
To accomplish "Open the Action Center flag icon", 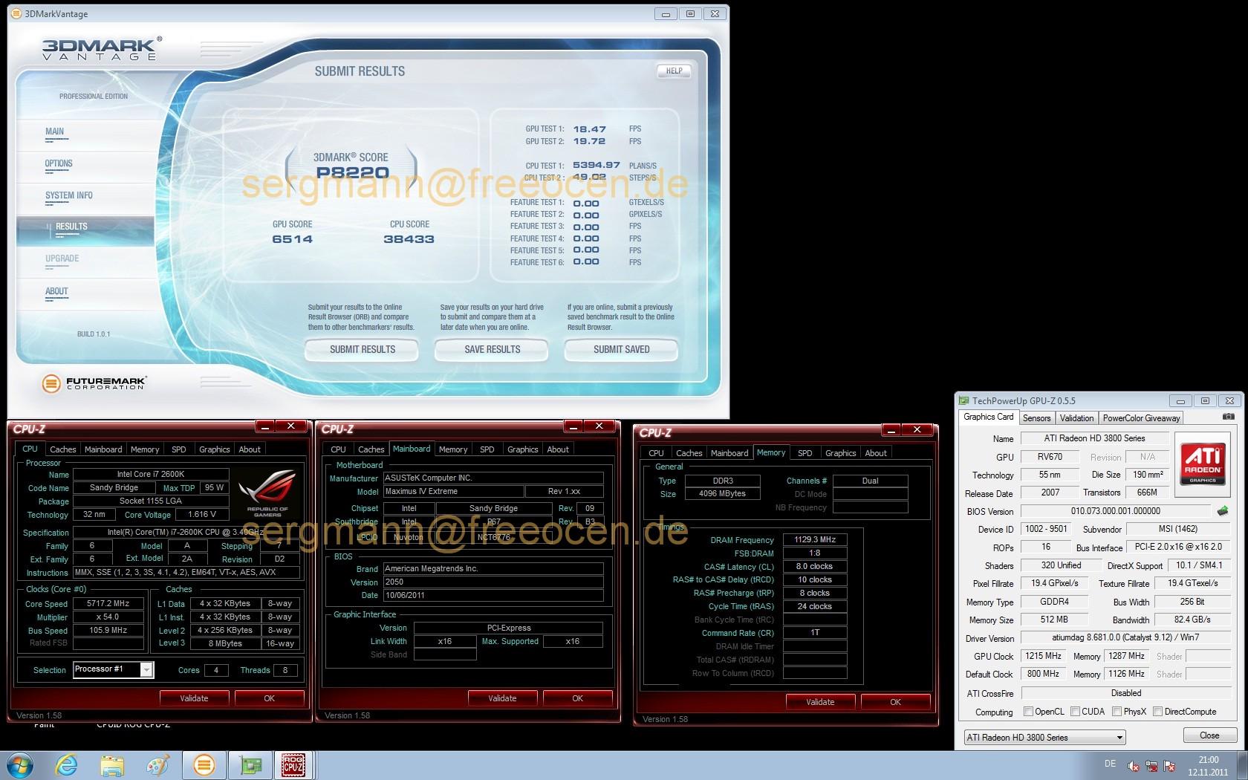I will coord(1169,766).
